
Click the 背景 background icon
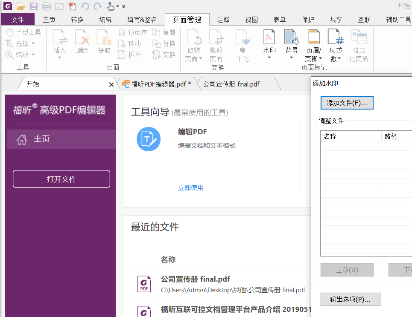point(292,37)
